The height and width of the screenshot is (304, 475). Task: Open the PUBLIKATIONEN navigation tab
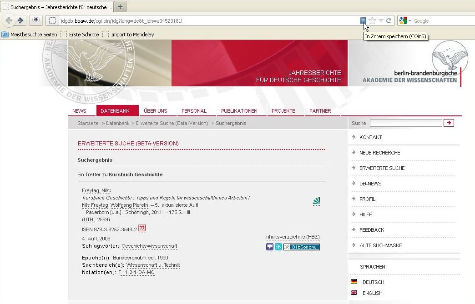tap(239, 111)
